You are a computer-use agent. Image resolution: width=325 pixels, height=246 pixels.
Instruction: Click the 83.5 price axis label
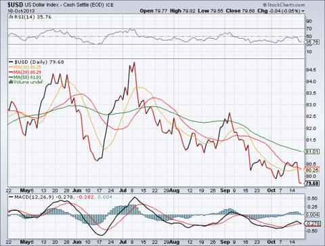tap(311, 94)
